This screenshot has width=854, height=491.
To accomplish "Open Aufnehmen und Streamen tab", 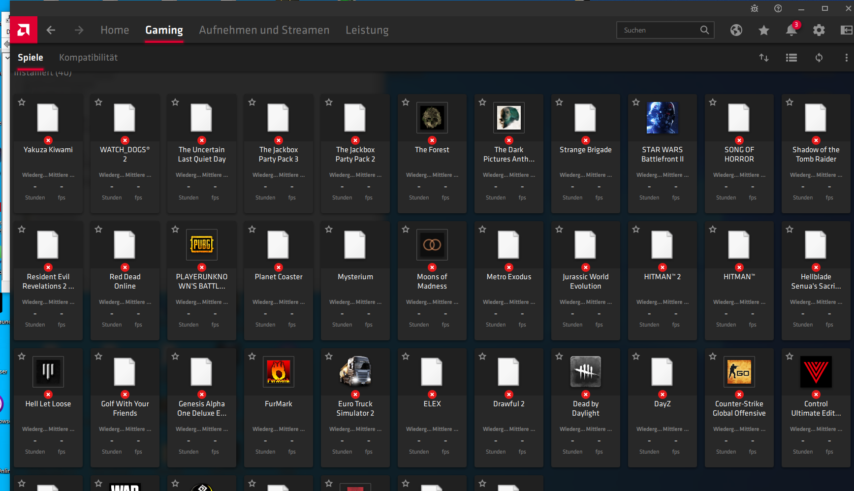I will point(264,30).
